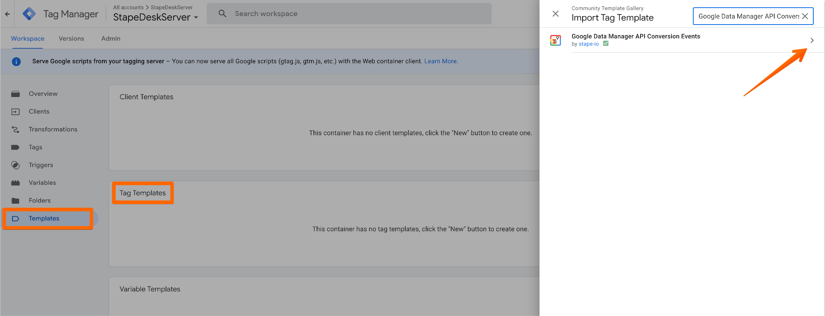Click the All accounts breadcrumb link
Screen dimensions: 825x316
tap(129, 7)
